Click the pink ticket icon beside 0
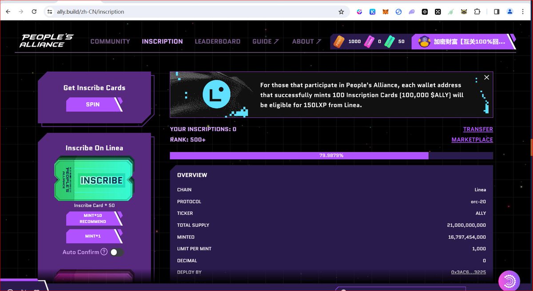This screenshot has width=533, height=291. pyautogui.click(x=369, y=42)
